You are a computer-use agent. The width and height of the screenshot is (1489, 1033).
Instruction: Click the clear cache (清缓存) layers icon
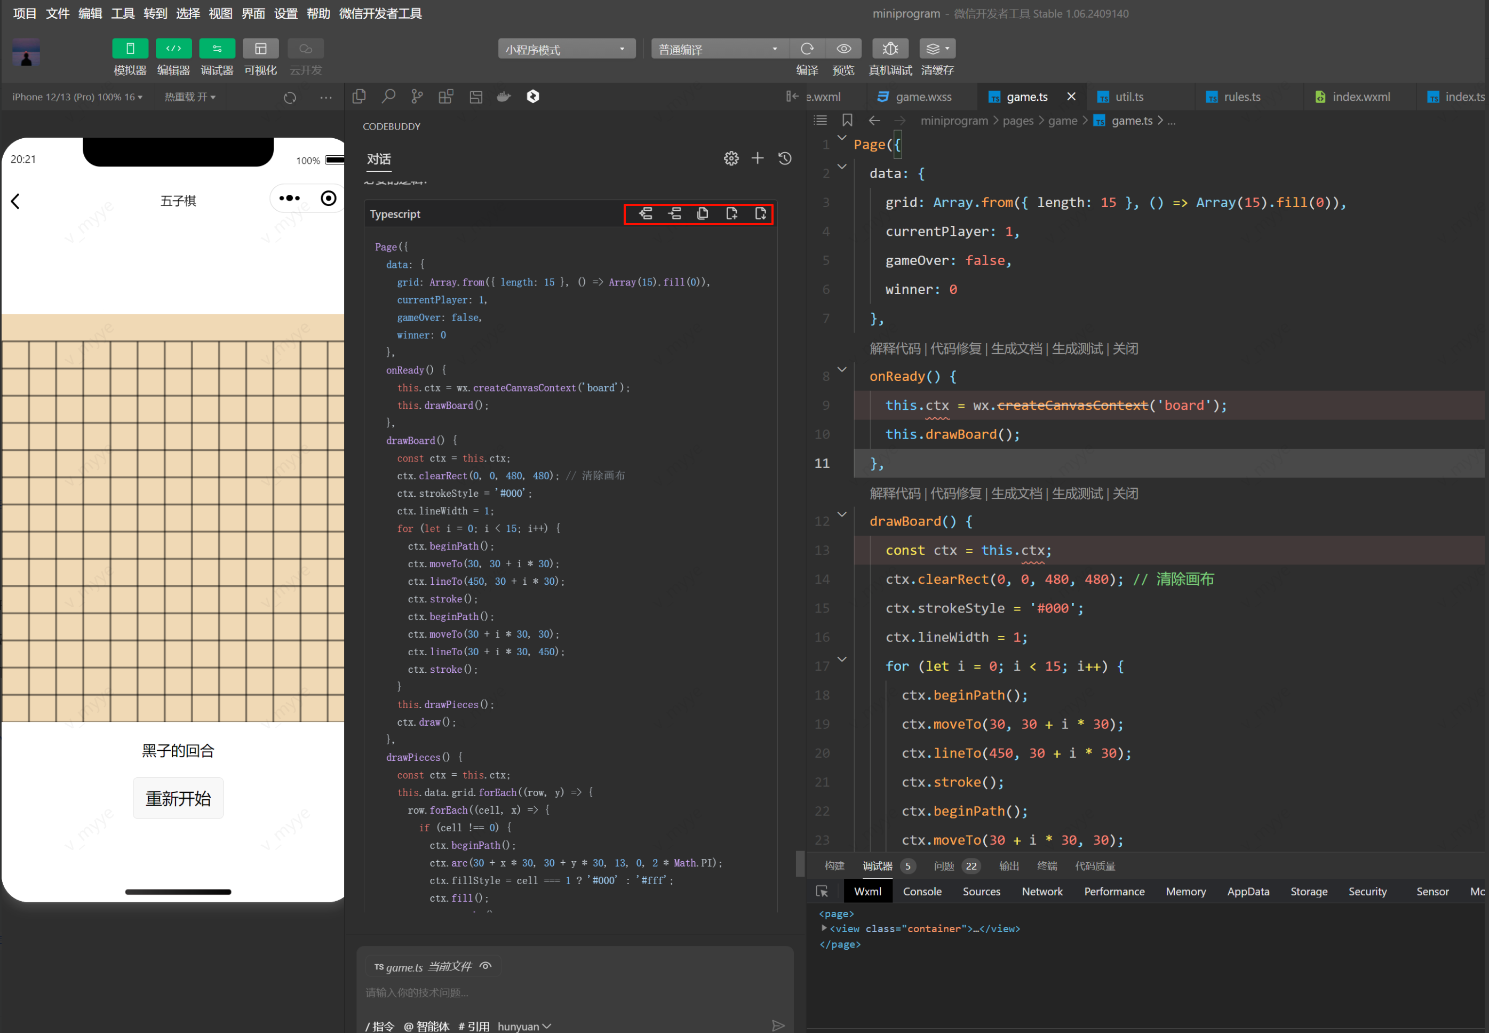pyautogui.click(x=937, y=49)
